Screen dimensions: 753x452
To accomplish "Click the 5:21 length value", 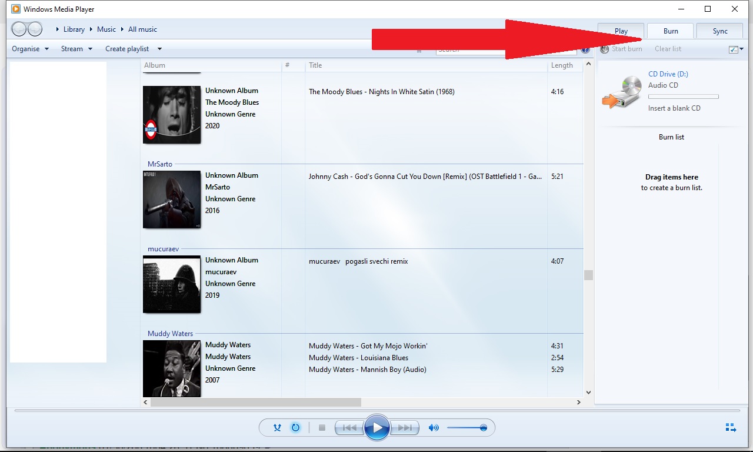I will (557, 177).
